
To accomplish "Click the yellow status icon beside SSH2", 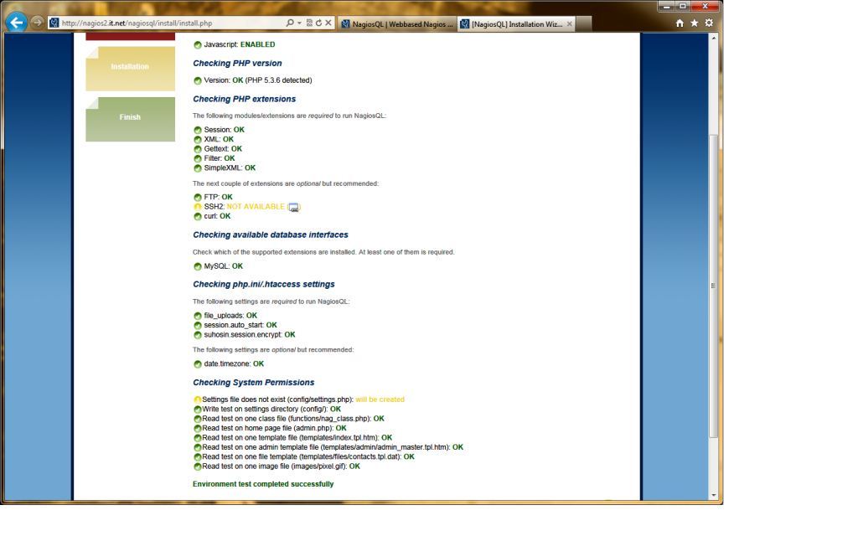I will coord(198,207).
